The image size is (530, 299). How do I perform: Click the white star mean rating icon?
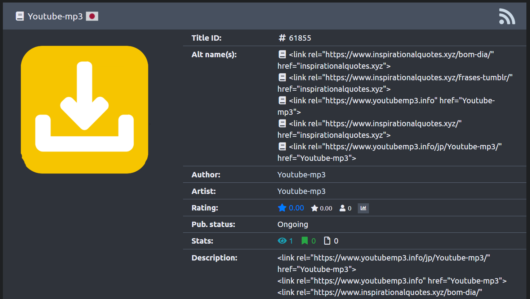tap(315, 208)
